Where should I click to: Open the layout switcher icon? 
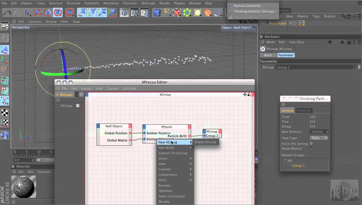pyautogui.click(x=5, y=26)
